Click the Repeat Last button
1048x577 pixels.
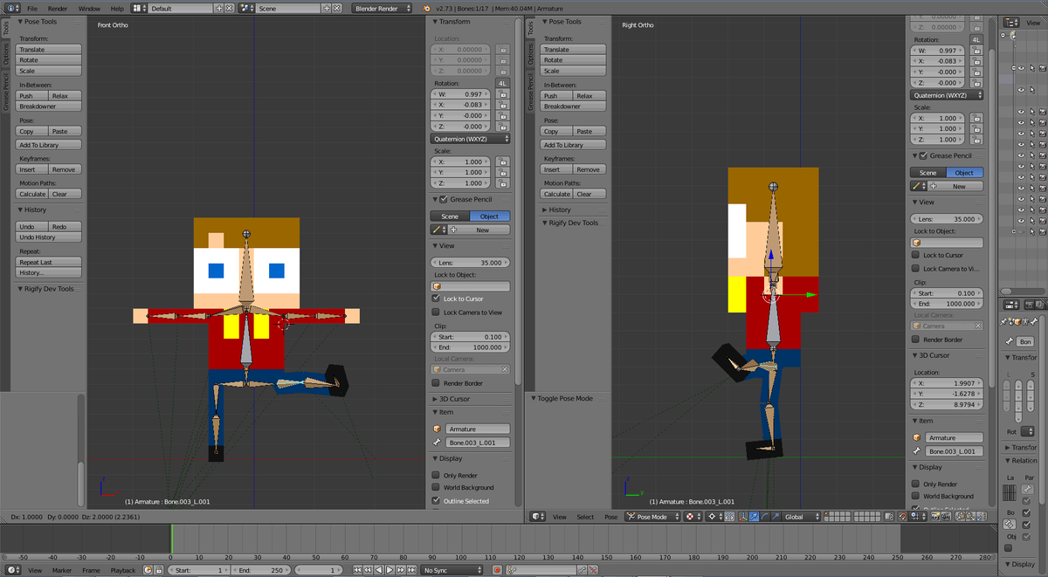(50, 262)
